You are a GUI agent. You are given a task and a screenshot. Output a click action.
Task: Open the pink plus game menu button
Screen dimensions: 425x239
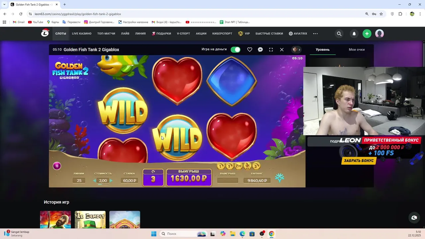click(x=57, y=166)
